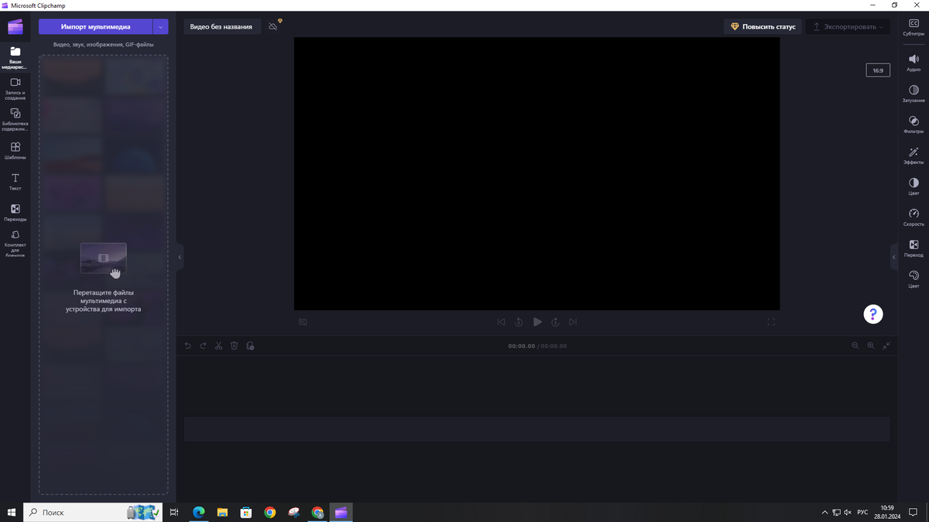Viewport: 929px width, 522px height.
Task: Play the video preview
Action: (537, 322)
